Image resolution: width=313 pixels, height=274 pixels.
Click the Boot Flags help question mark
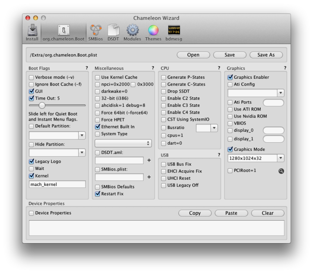pyautogui.click(x=87, y=68)
